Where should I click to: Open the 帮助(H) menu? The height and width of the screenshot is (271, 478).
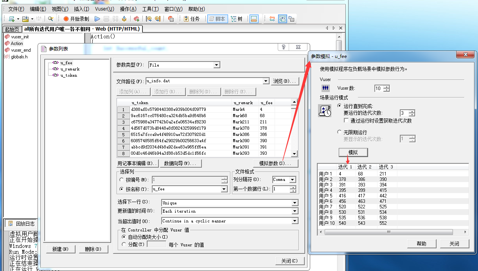[196, 9]
